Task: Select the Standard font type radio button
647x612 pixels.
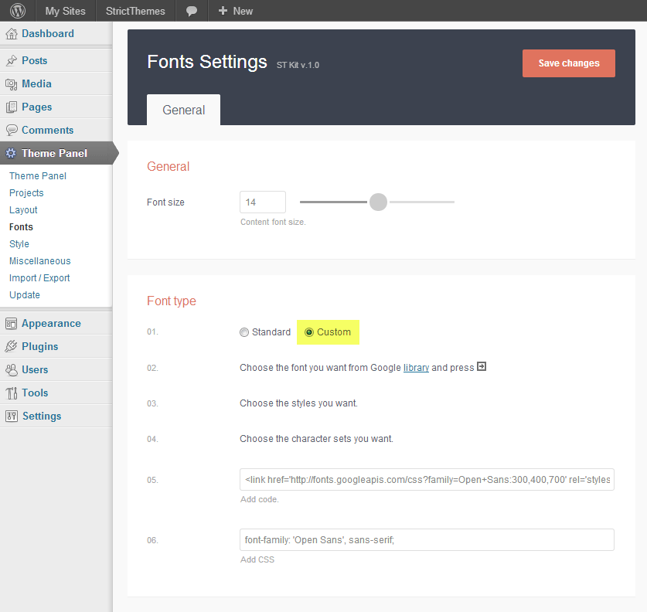Action: (x=244, y=332)
